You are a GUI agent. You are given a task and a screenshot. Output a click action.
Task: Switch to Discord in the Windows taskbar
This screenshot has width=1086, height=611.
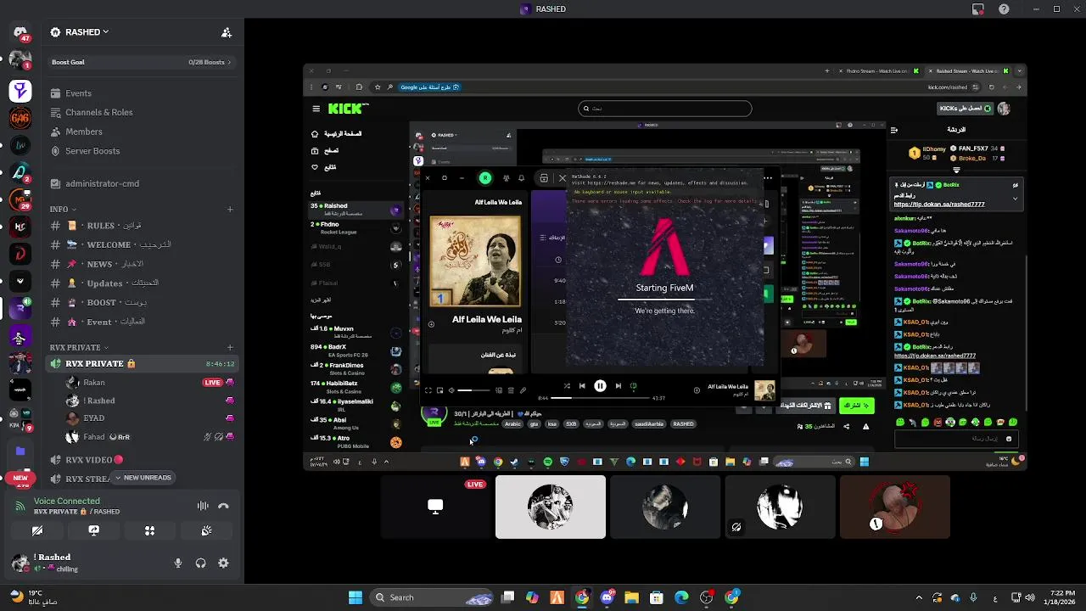tap(607, 597)
